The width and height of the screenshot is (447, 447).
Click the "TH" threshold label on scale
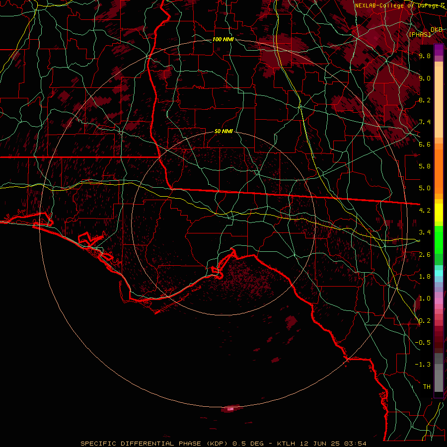(427, 387)
